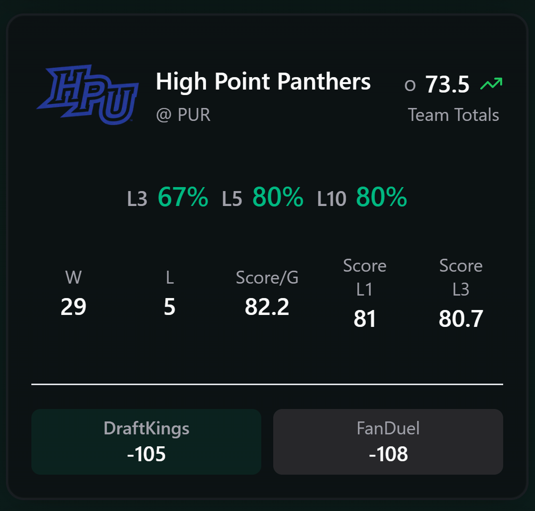Open the High Point Panthers team name
535x511 pixels.
point(263,82)
